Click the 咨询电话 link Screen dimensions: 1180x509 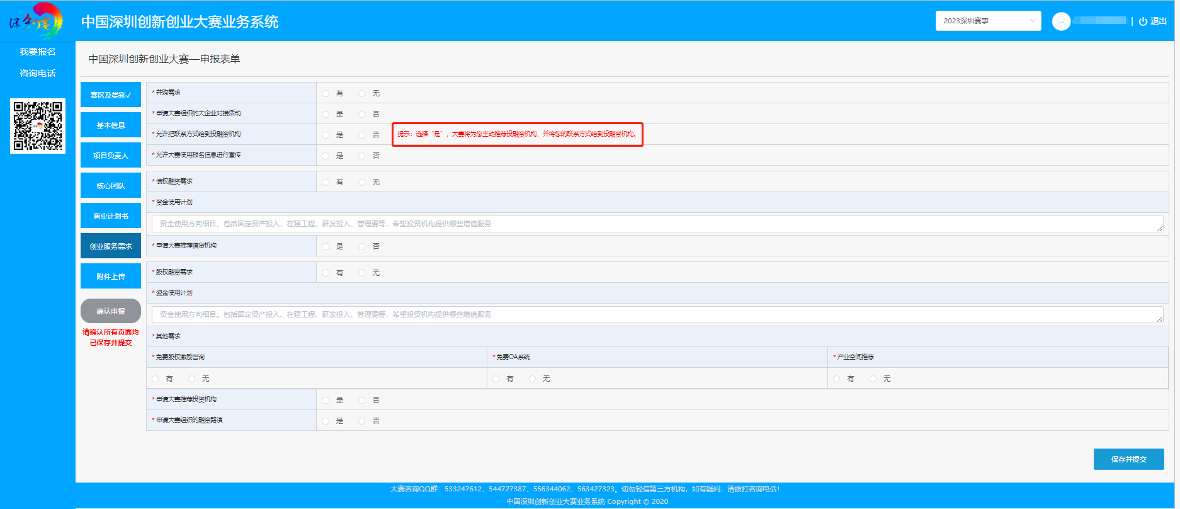38,73
